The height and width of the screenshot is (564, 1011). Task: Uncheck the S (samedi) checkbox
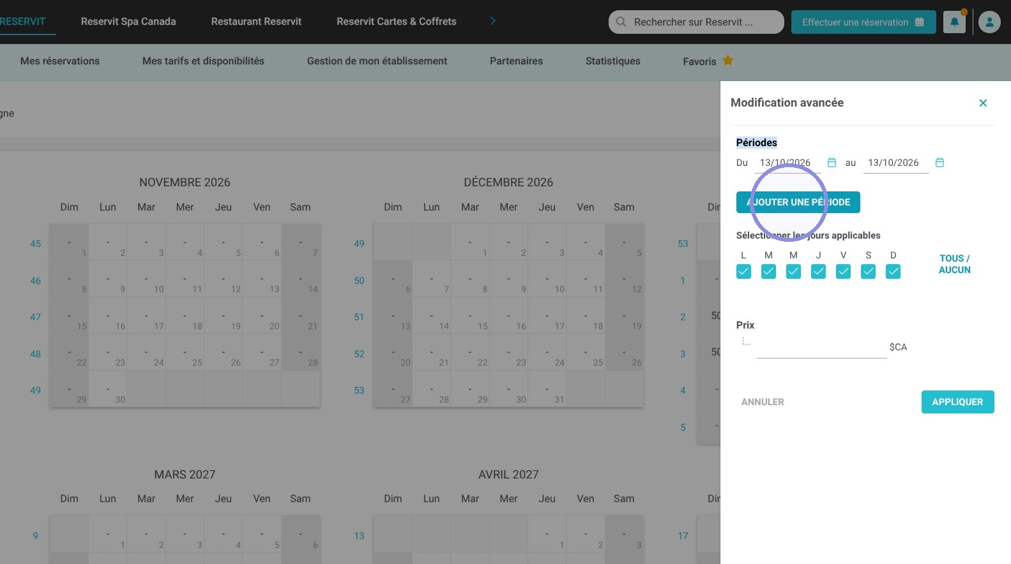coord(868,272)
